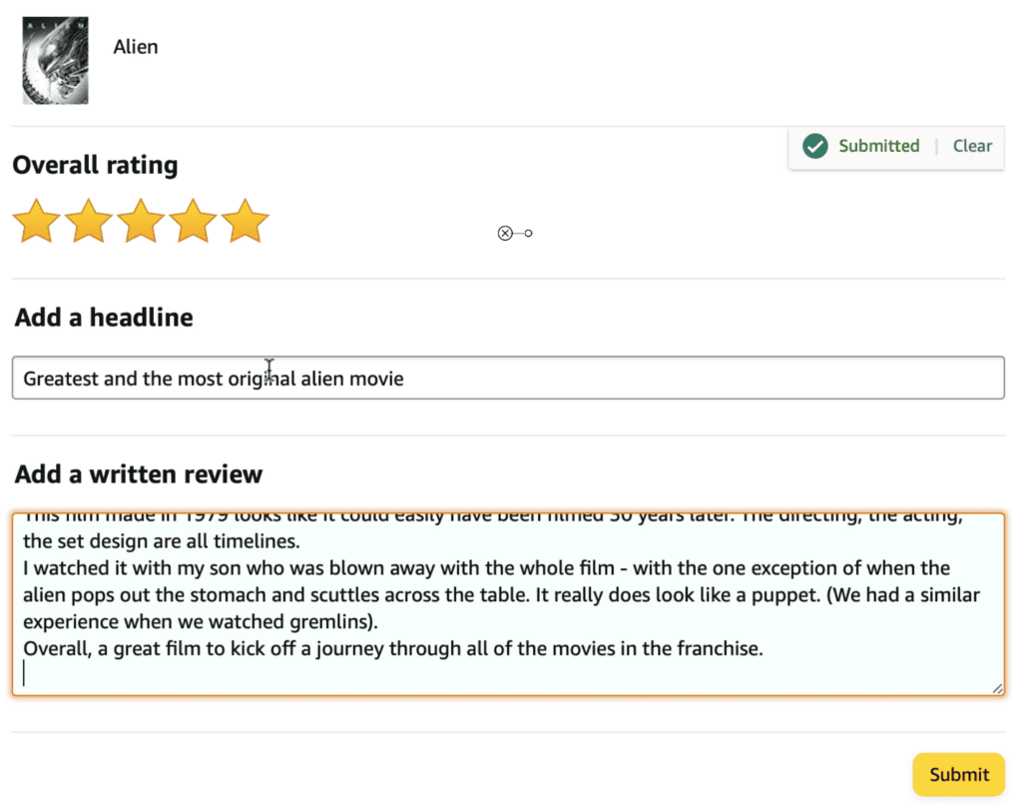Click the Overall rating heading
This screenshot has width=1022, height=806.
[x=95, y=165]
